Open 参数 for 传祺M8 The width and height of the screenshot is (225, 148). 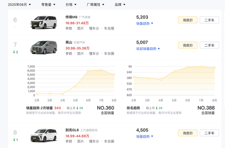click(69, 28)
